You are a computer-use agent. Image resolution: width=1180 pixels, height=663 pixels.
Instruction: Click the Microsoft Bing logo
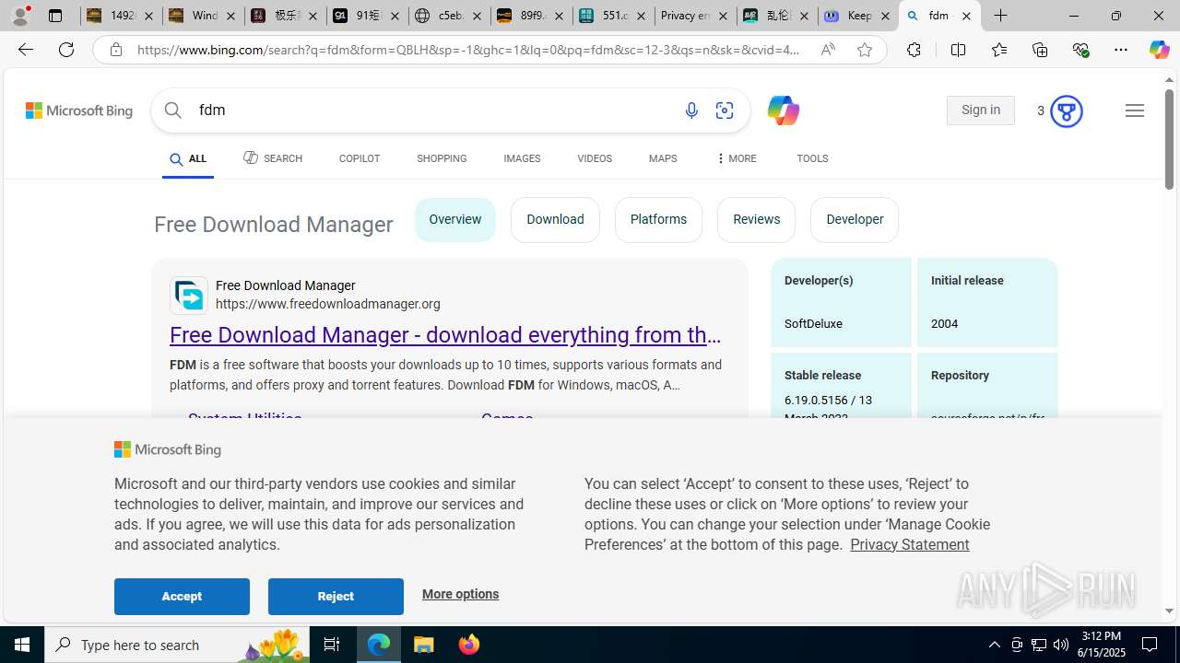[79, 110]
